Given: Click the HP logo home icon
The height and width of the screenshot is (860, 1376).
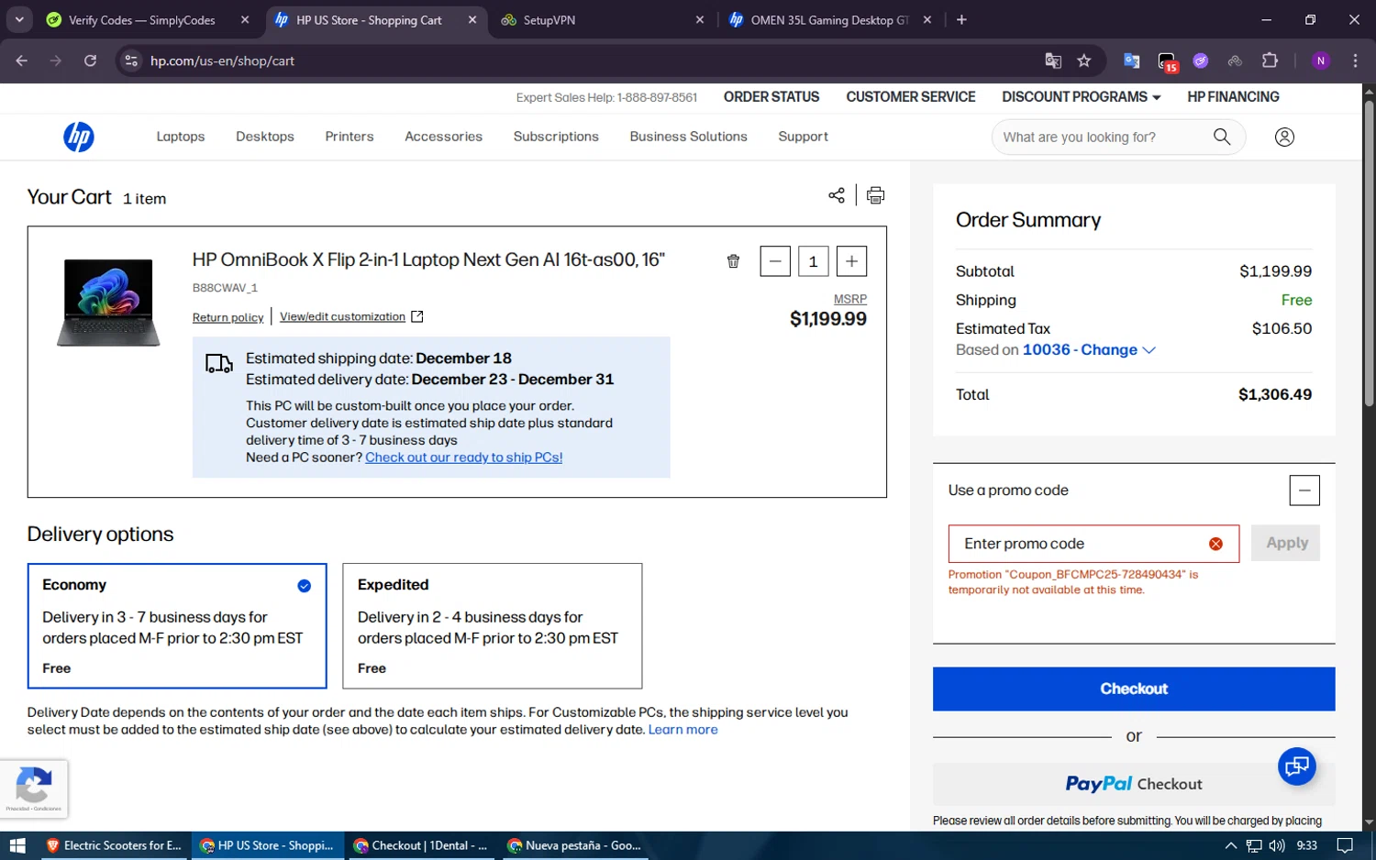Looking at the screenshot, I should tap(79, 137).
